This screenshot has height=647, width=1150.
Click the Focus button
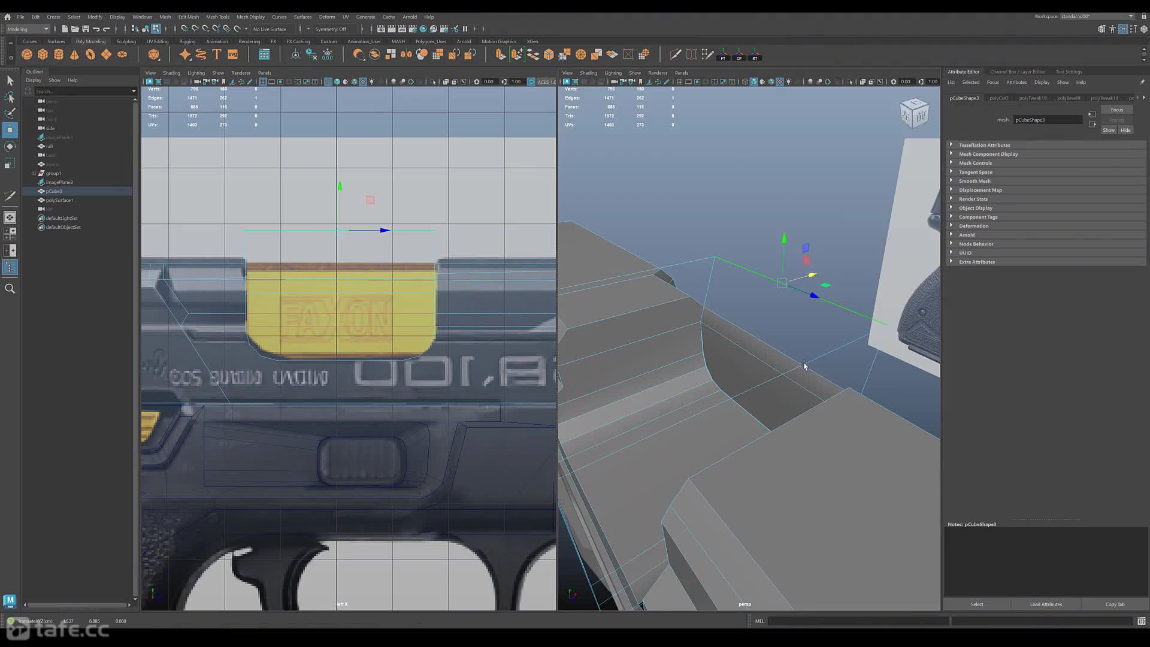point(1116,110)
